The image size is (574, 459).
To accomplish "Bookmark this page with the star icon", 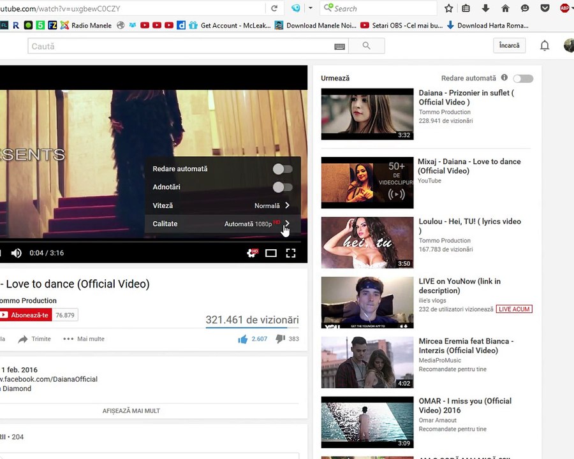I will click(x=448, y=8).
